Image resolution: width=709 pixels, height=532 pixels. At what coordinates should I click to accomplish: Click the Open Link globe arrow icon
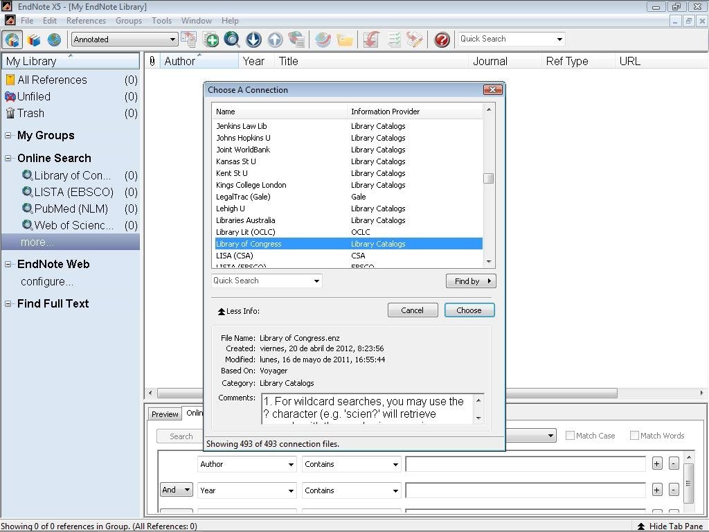point(323,39)
